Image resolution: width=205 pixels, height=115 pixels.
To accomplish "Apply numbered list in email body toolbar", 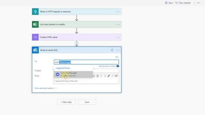I will [97, 76].
